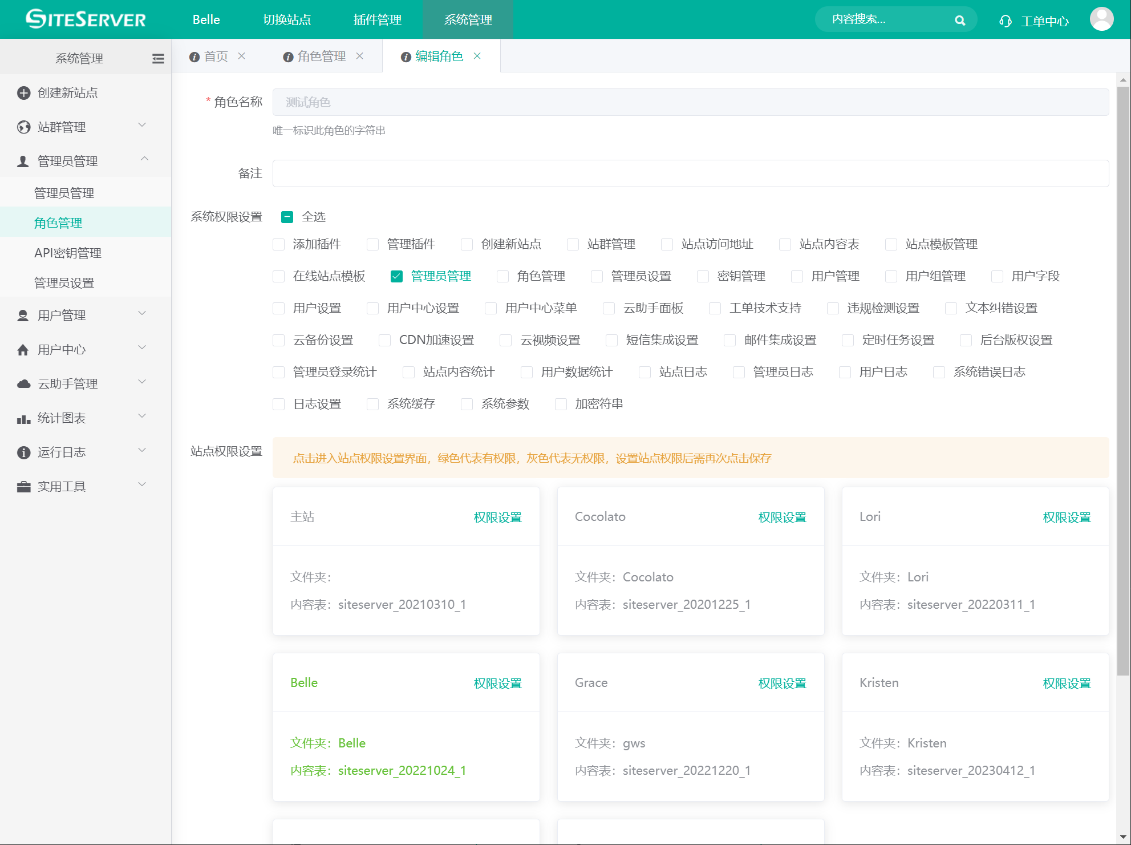The height and width of the screenshot is (845, 1131).
Task: Click the plus icon for 创建新站点
Action: (x=23, y=93)
